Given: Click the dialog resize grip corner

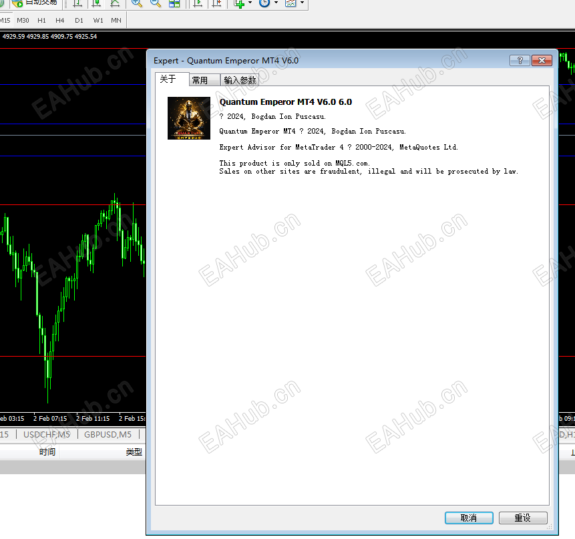Looking at the screenshot, I should [x=550, y=526].
